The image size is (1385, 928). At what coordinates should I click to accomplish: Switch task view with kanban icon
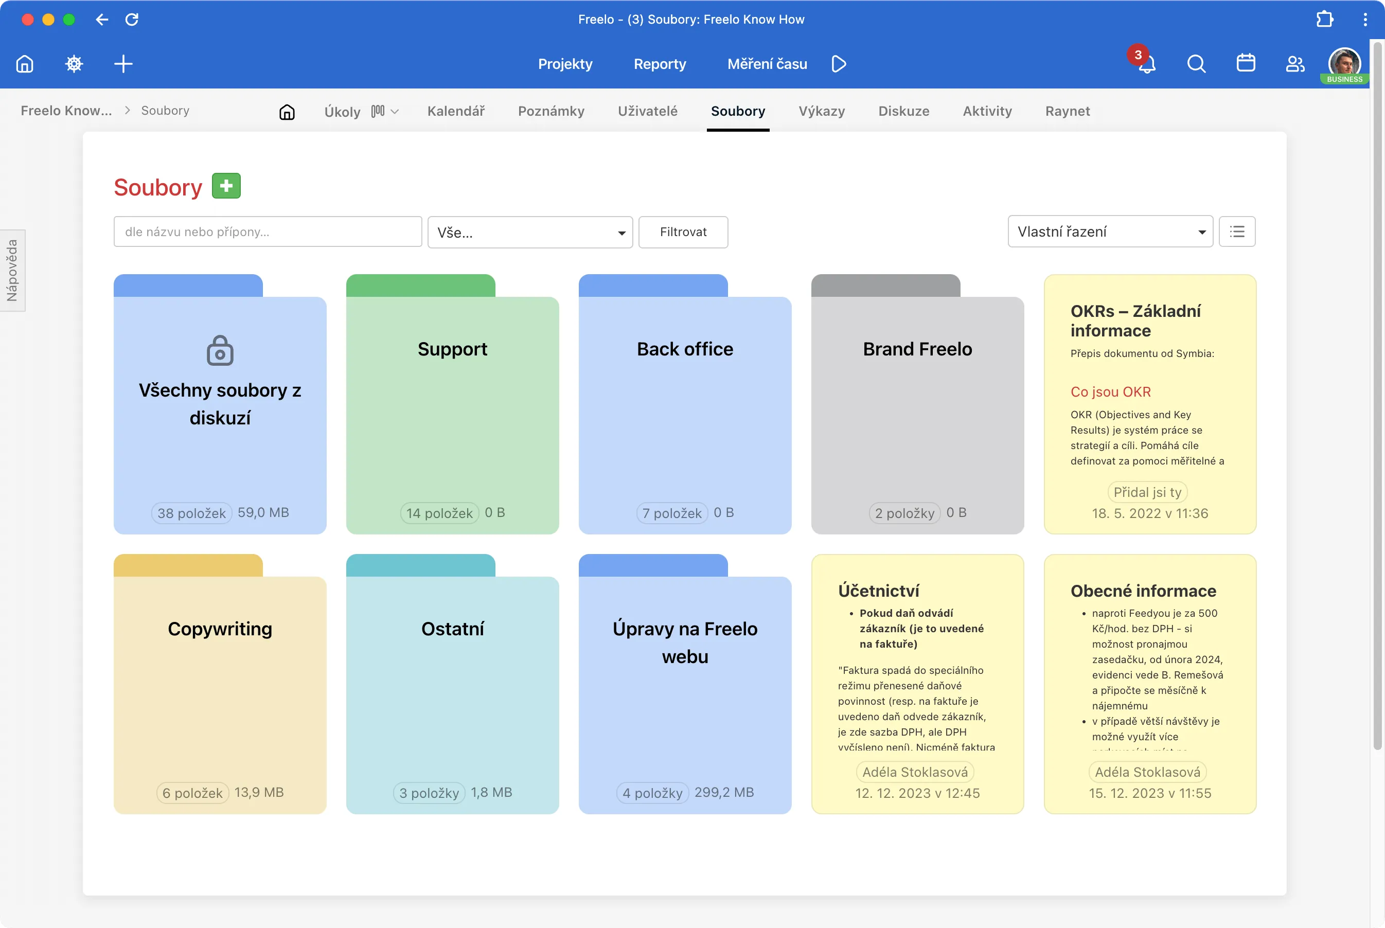[378, 111]
